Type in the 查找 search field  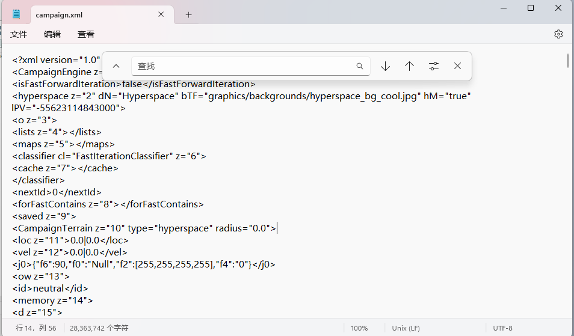point(241,66)
